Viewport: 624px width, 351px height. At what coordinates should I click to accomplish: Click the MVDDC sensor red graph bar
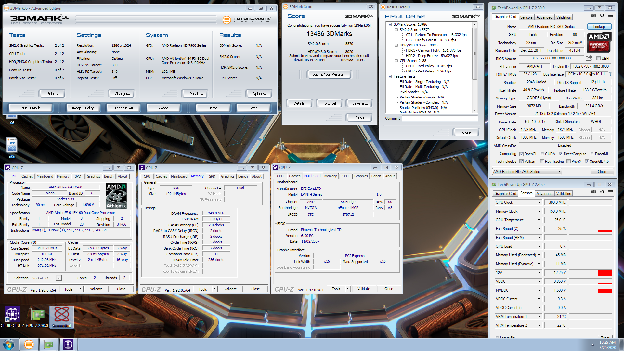(x=604, y=291)
